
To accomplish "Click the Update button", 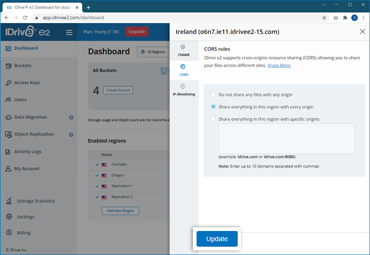I will (217, 239).
